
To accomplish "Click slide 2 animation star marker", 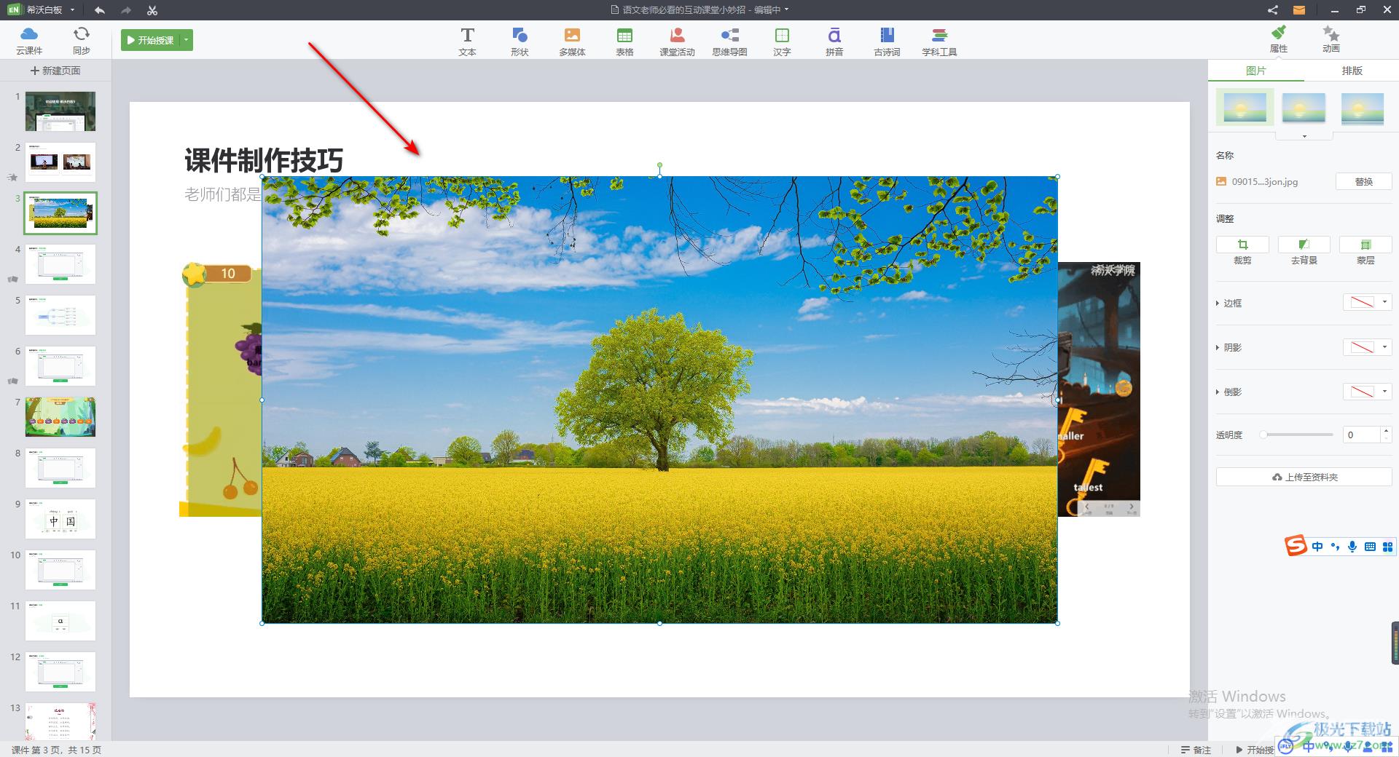I will tap(12, 177).
